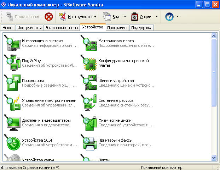Expand the Вид dropdown arrow
The width and height of the screenshot is (220, 170).
pos(125,16)
